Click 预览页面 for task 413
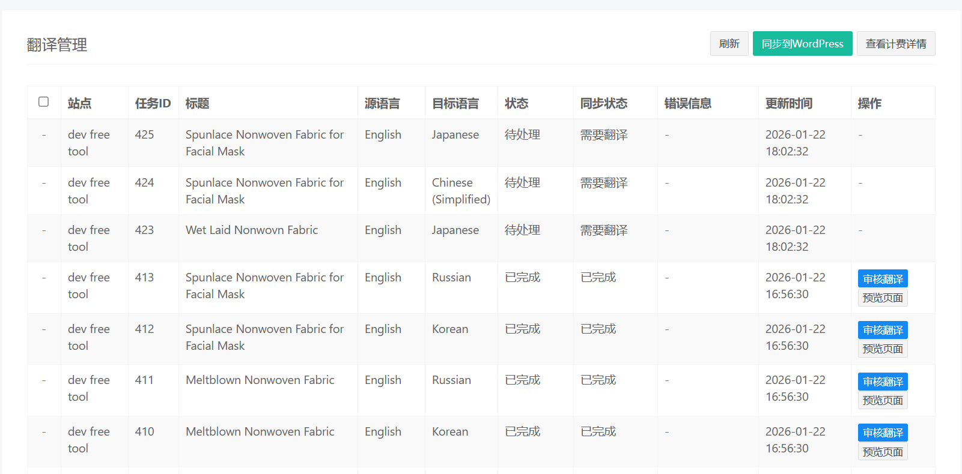The image size is (962, 474). (x=882, y=298)
